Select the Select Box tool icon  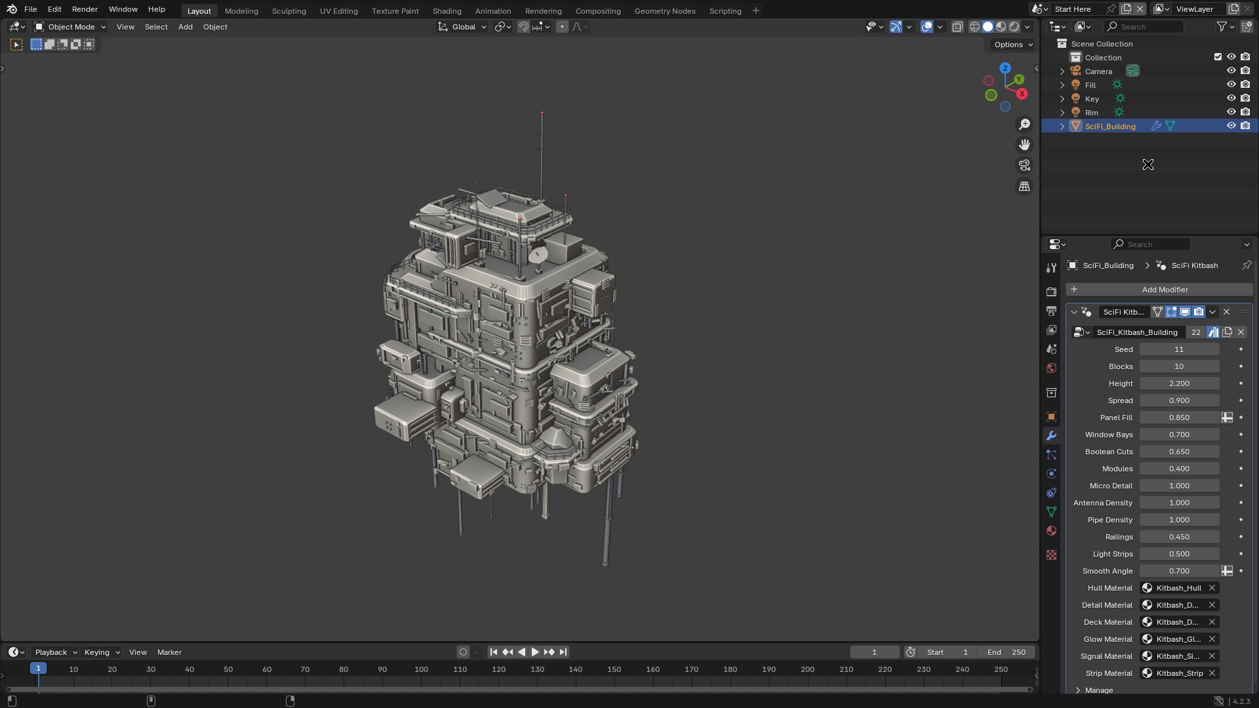[x=16, y=45]
